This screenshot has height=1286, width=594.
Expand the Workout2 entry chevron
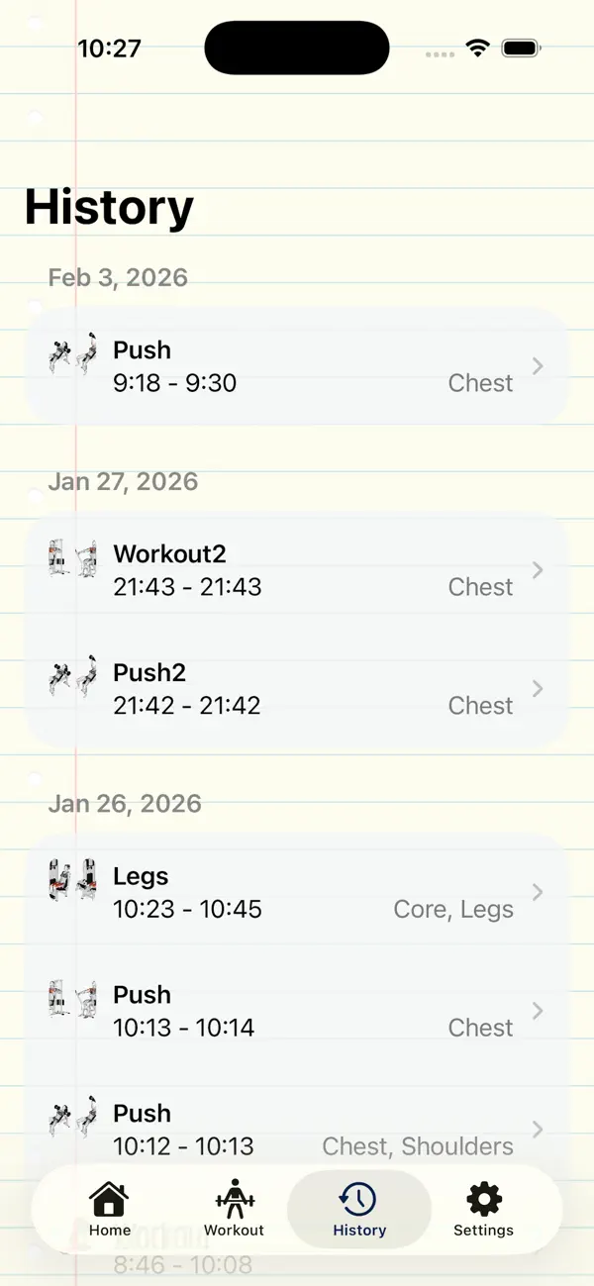[x=538, y=569]
